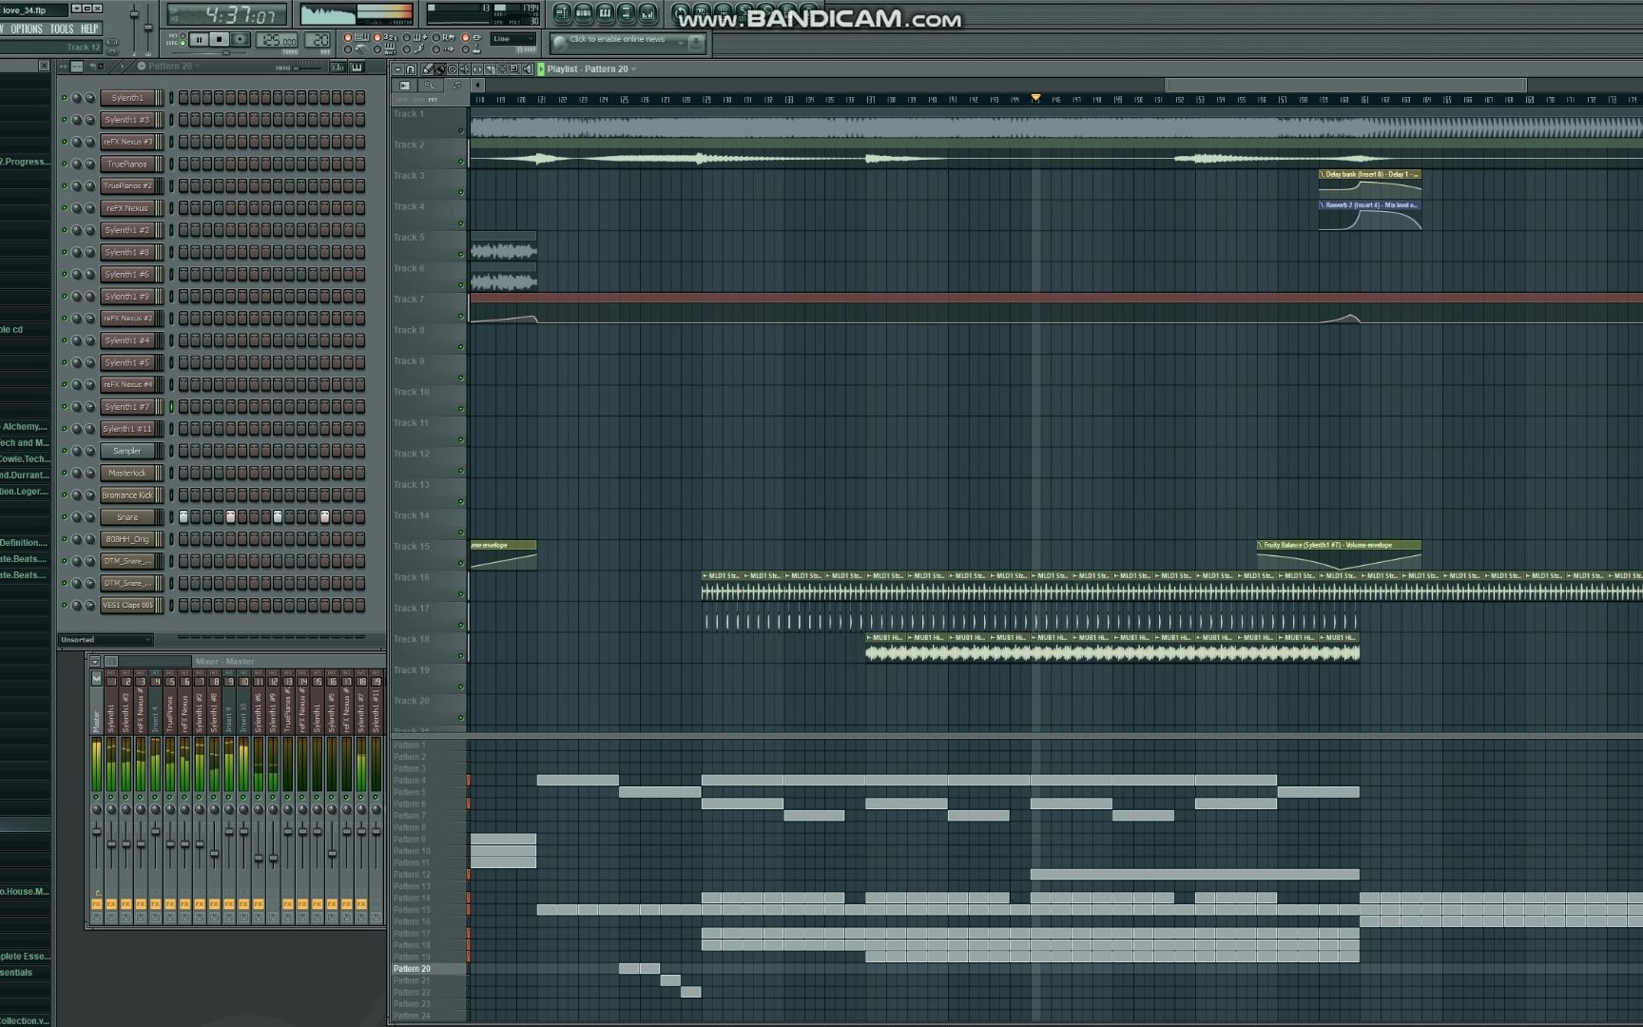Open the 808HH_Orig channel button
This screenshot has width=1643, height=1027.
coord(127,539)
